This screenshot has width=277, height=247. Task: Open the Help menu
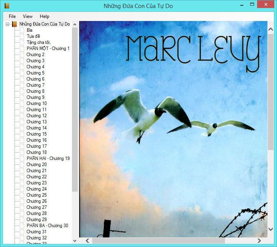coord(44,16)
